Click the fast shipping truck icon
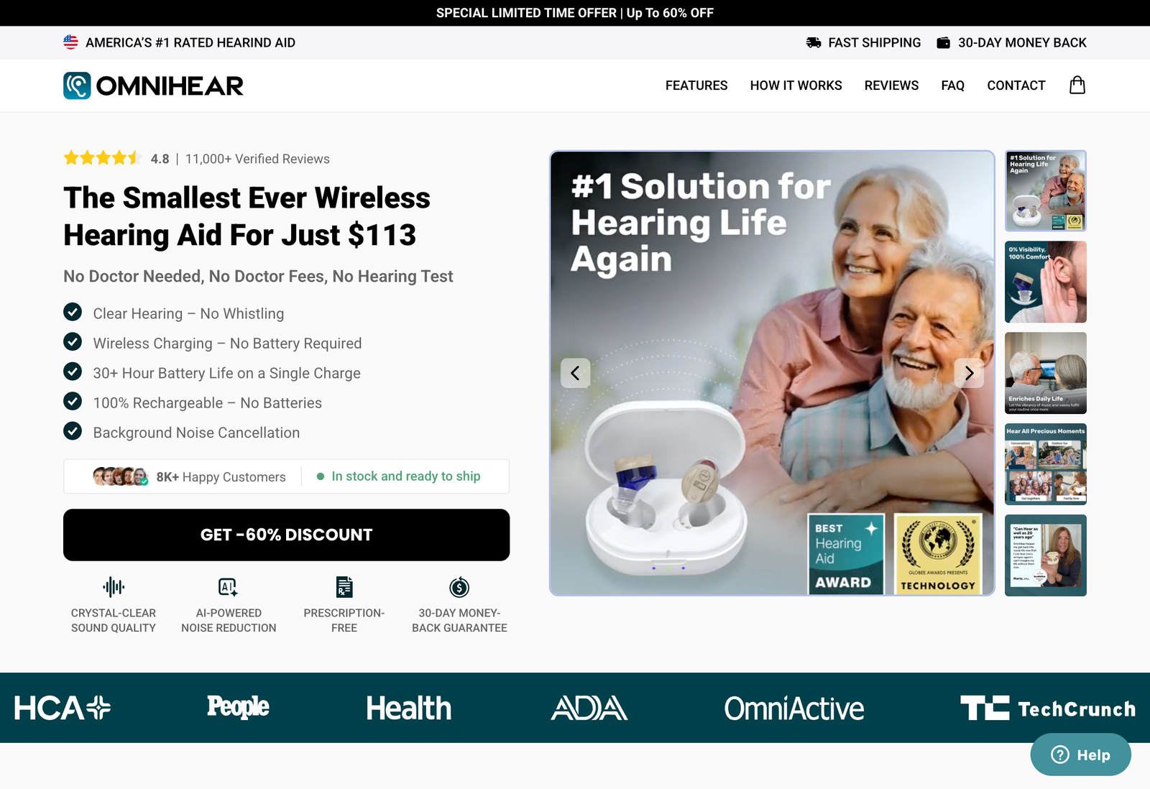Viewport: 1150px width, 789px height. tap(814, 42)
